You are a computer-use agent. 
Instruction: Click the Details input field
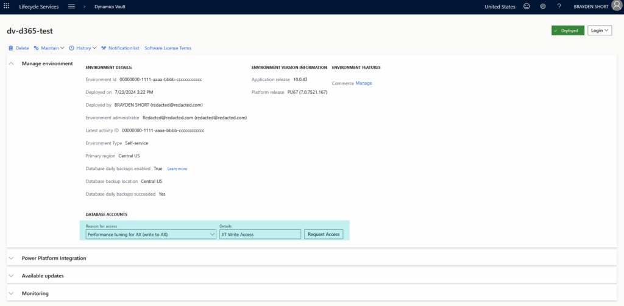pos(260,234)
